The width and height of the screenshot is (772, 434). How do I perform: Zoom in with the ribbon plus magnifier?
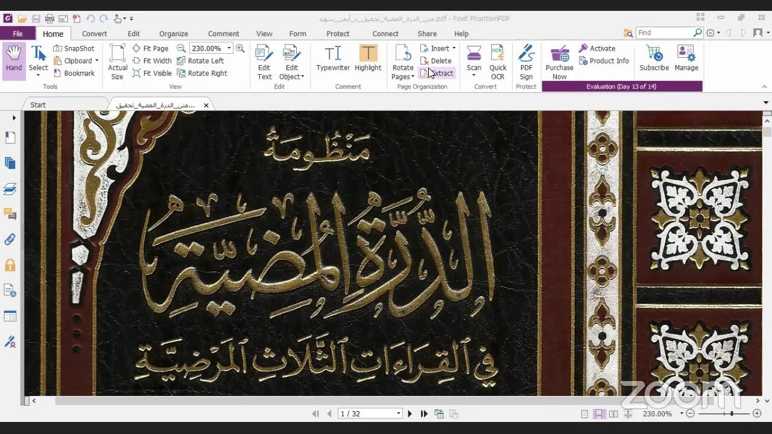(x=240, y=48)
